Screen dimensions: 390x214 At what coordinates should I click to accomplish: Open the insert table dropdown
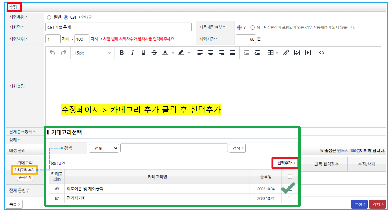click(273, 53)
